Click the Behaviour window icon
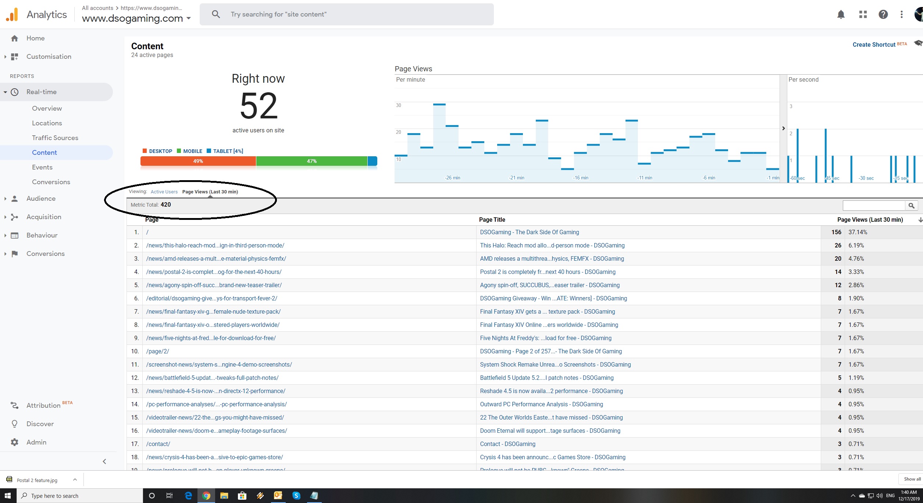Image resolution: width=923 pixels, height=503 pixels. pos(15,235)
